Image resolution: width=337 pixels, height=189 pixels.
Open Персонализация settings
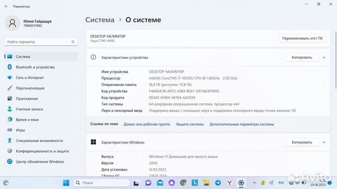tap(41, 88)
